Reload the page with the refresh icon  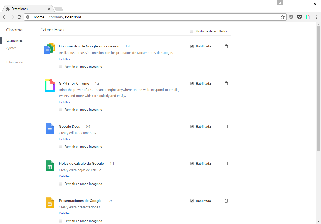coord(19,17)
